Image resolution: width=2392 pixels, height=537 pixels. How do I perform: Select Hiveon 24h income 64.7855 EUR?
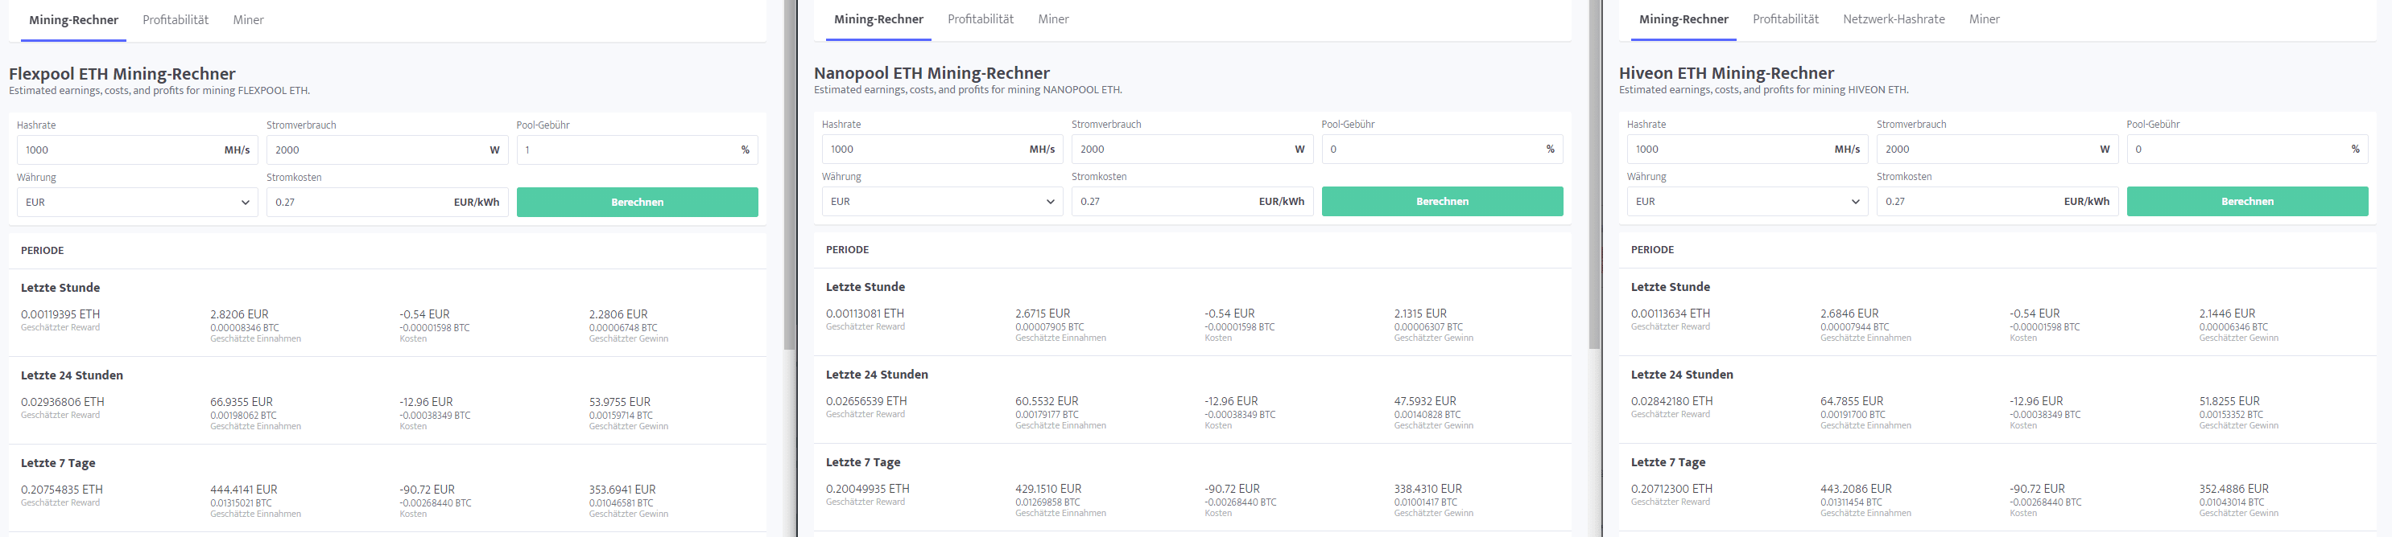[x=1852, y=402]
